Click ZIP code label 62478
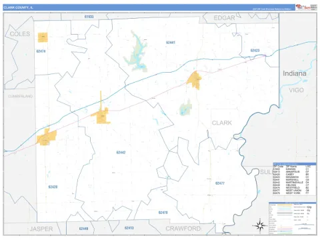The width and height of the screenshot is (320, 240). point(163,213)
